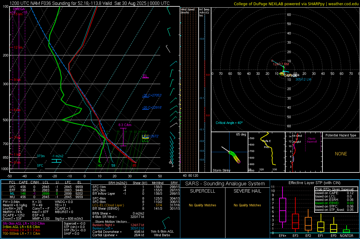Viewport: 360px width, 239px height.
Task: Click the 'Theta-E v. Pres' plot label
Action: [266, 144]
